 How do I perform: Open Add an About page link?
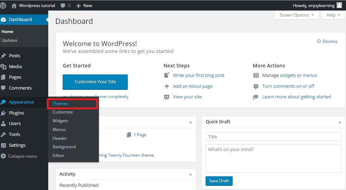(193, 86)
